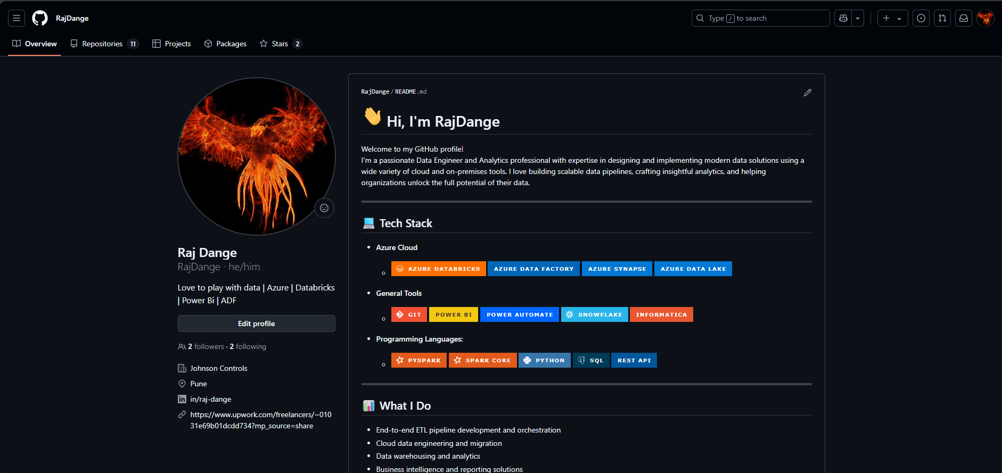Click the Hi, I'm RajDange heading
Screen dimensions: 1002x473
point(443,122)
